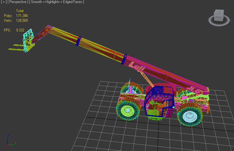The height and width of the screenshot is (151, 234).
Task: Open the [+] viewport general menu
Action: [4, 2]
